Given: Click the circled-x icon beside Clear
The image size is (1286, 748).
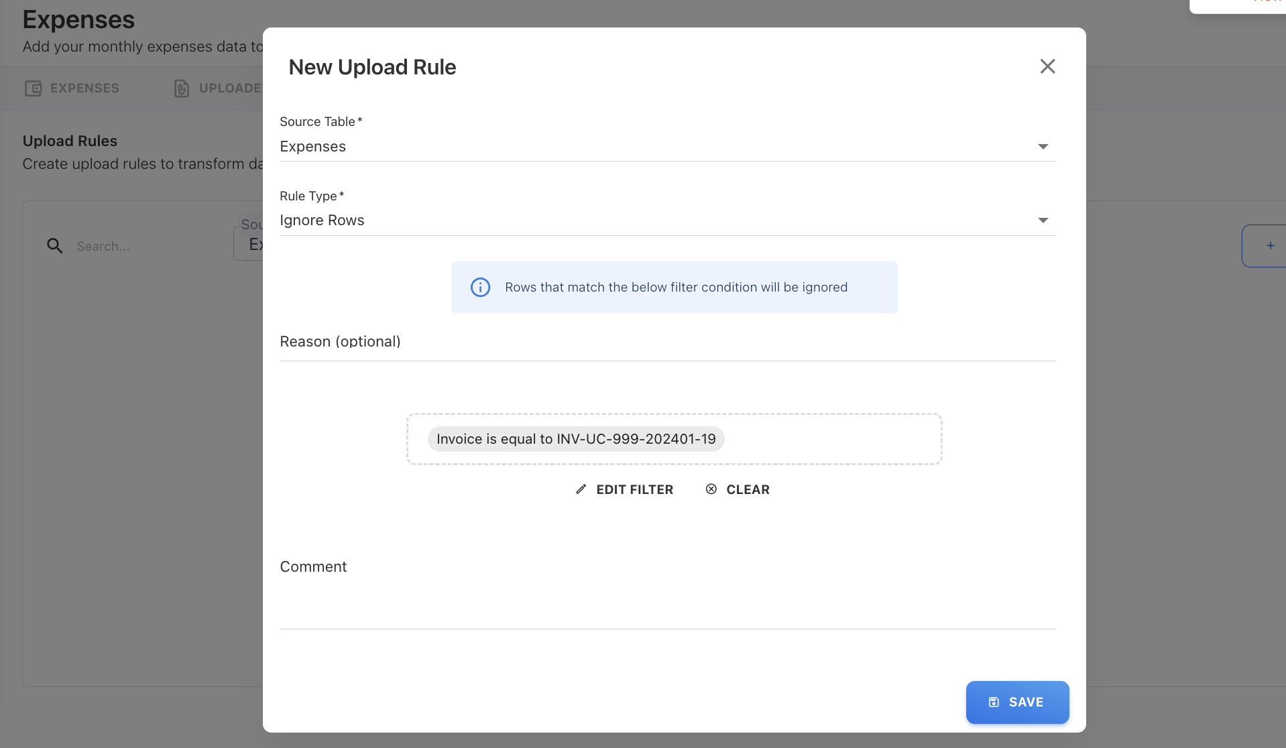Looking at the screenshot, I should pyautogui.click(x=711, y=489).
